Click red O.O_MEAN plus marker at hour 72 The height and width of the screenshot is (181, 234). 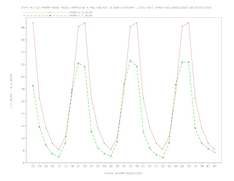(188, 23)
